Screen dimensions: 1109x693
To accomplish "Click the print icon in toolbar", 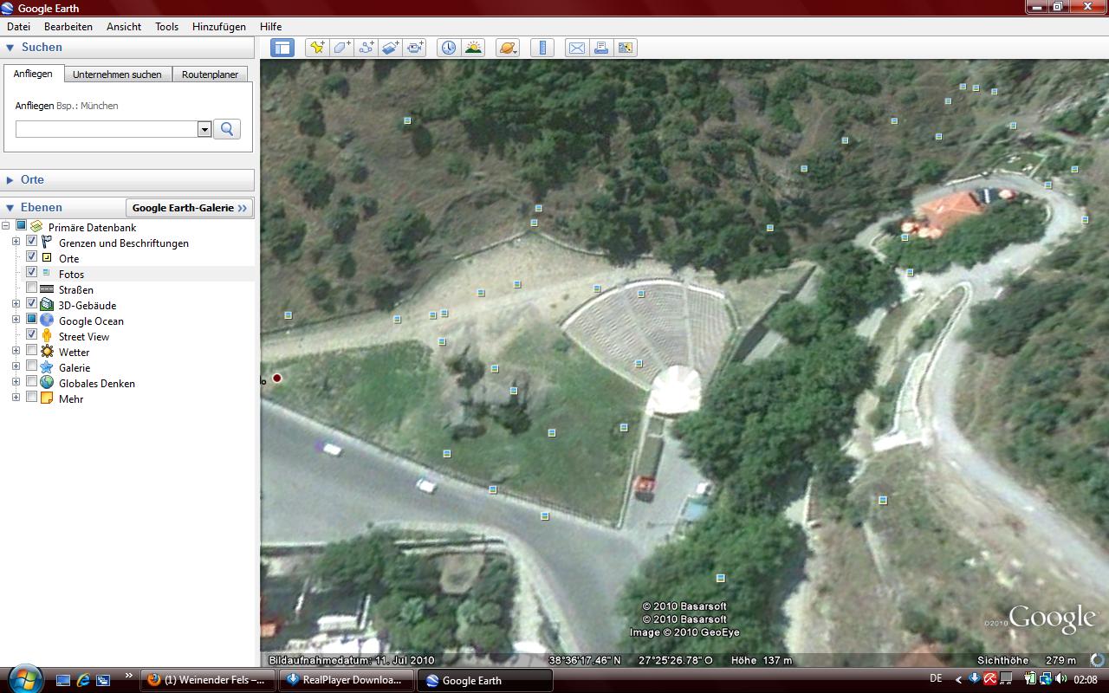I will 600,48.
